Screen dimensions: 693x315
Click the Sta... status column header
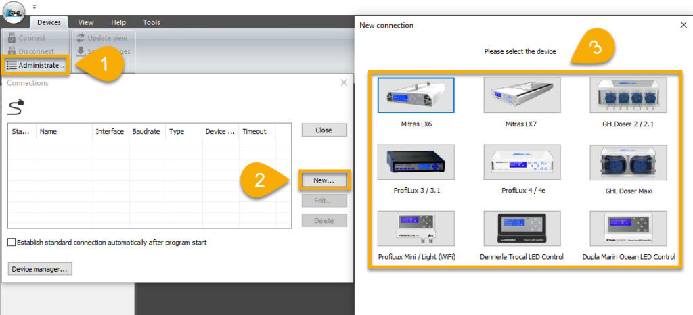(x=22, y=131)
